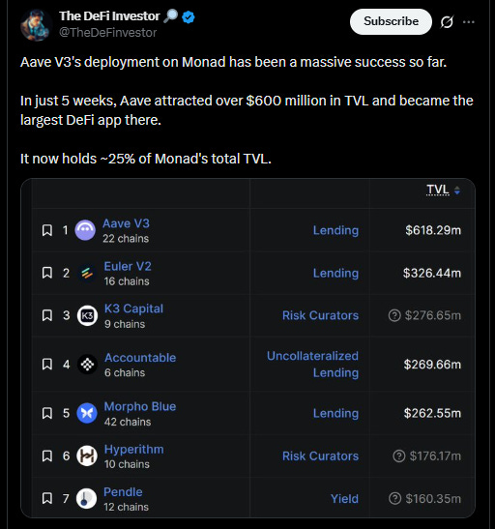
Task: Click the Euler V2 logo icon
Action: pos(87,273)
